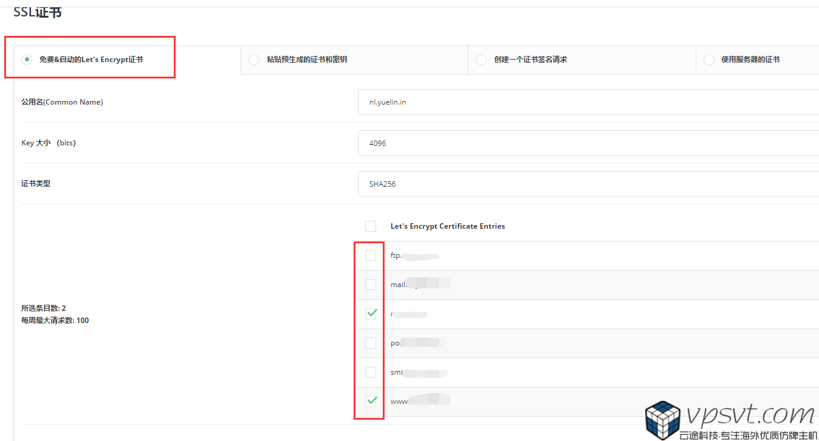
Task: Open the certificate type dropdown showing SHA256
Action: pyautogui.click(x=583, y=183)
